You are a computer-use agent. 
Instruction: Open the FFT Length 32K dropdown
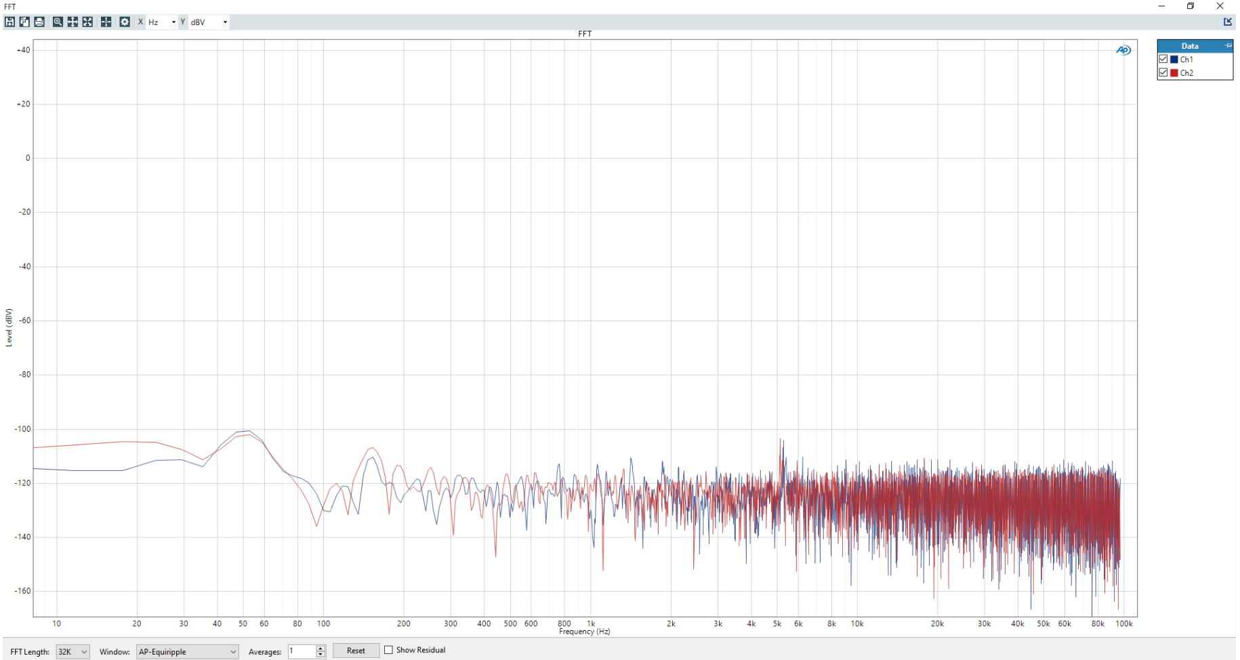[x=73, y=651]
